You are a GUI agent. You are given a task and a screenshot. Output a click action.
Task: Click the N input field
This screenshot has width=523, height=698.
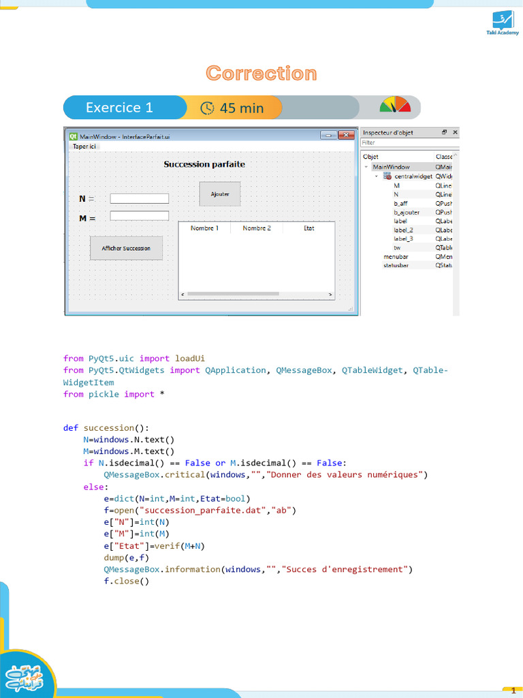139,198
